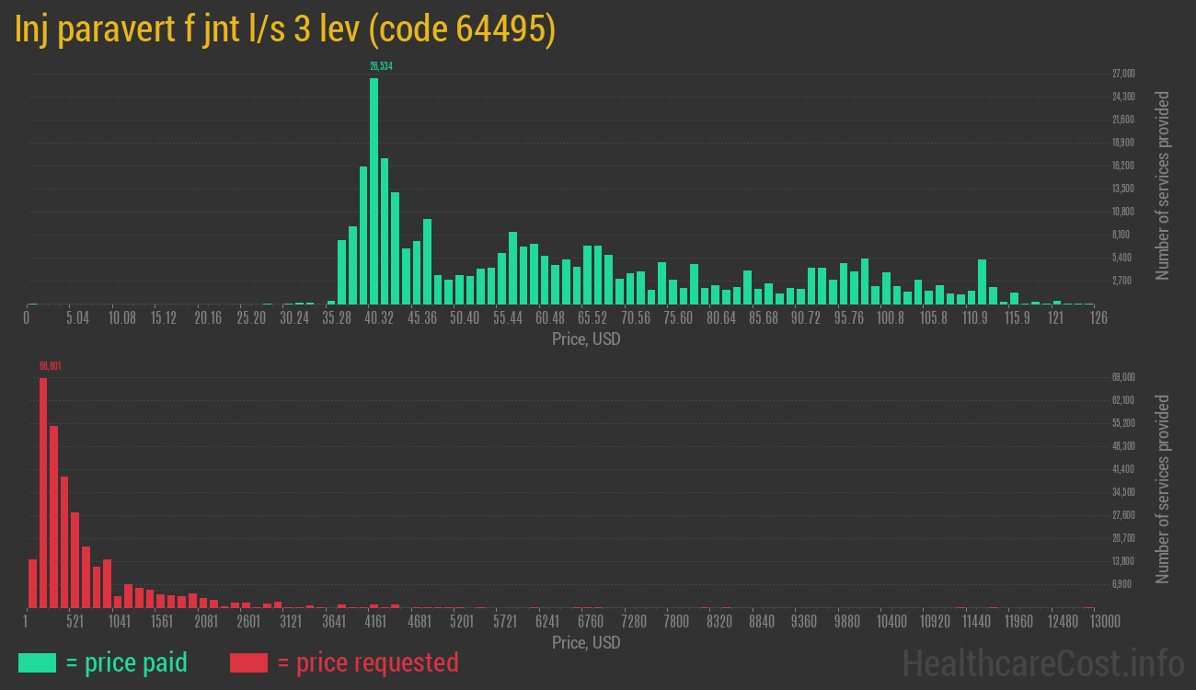The image size is (1196, 690).
Task: Click the '= price requested' legend label
Action: pos(367,662)
